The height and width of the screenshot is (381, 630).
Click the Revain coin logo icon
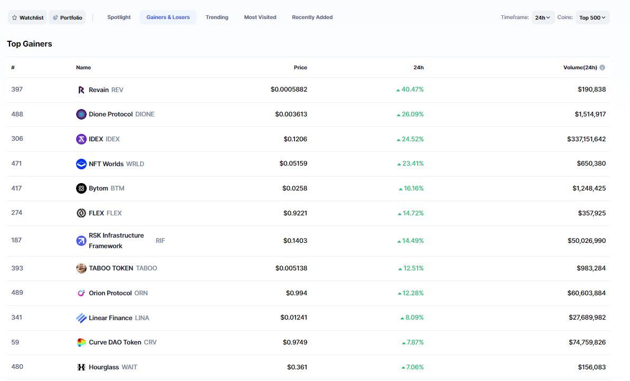(x=81, y=90)
